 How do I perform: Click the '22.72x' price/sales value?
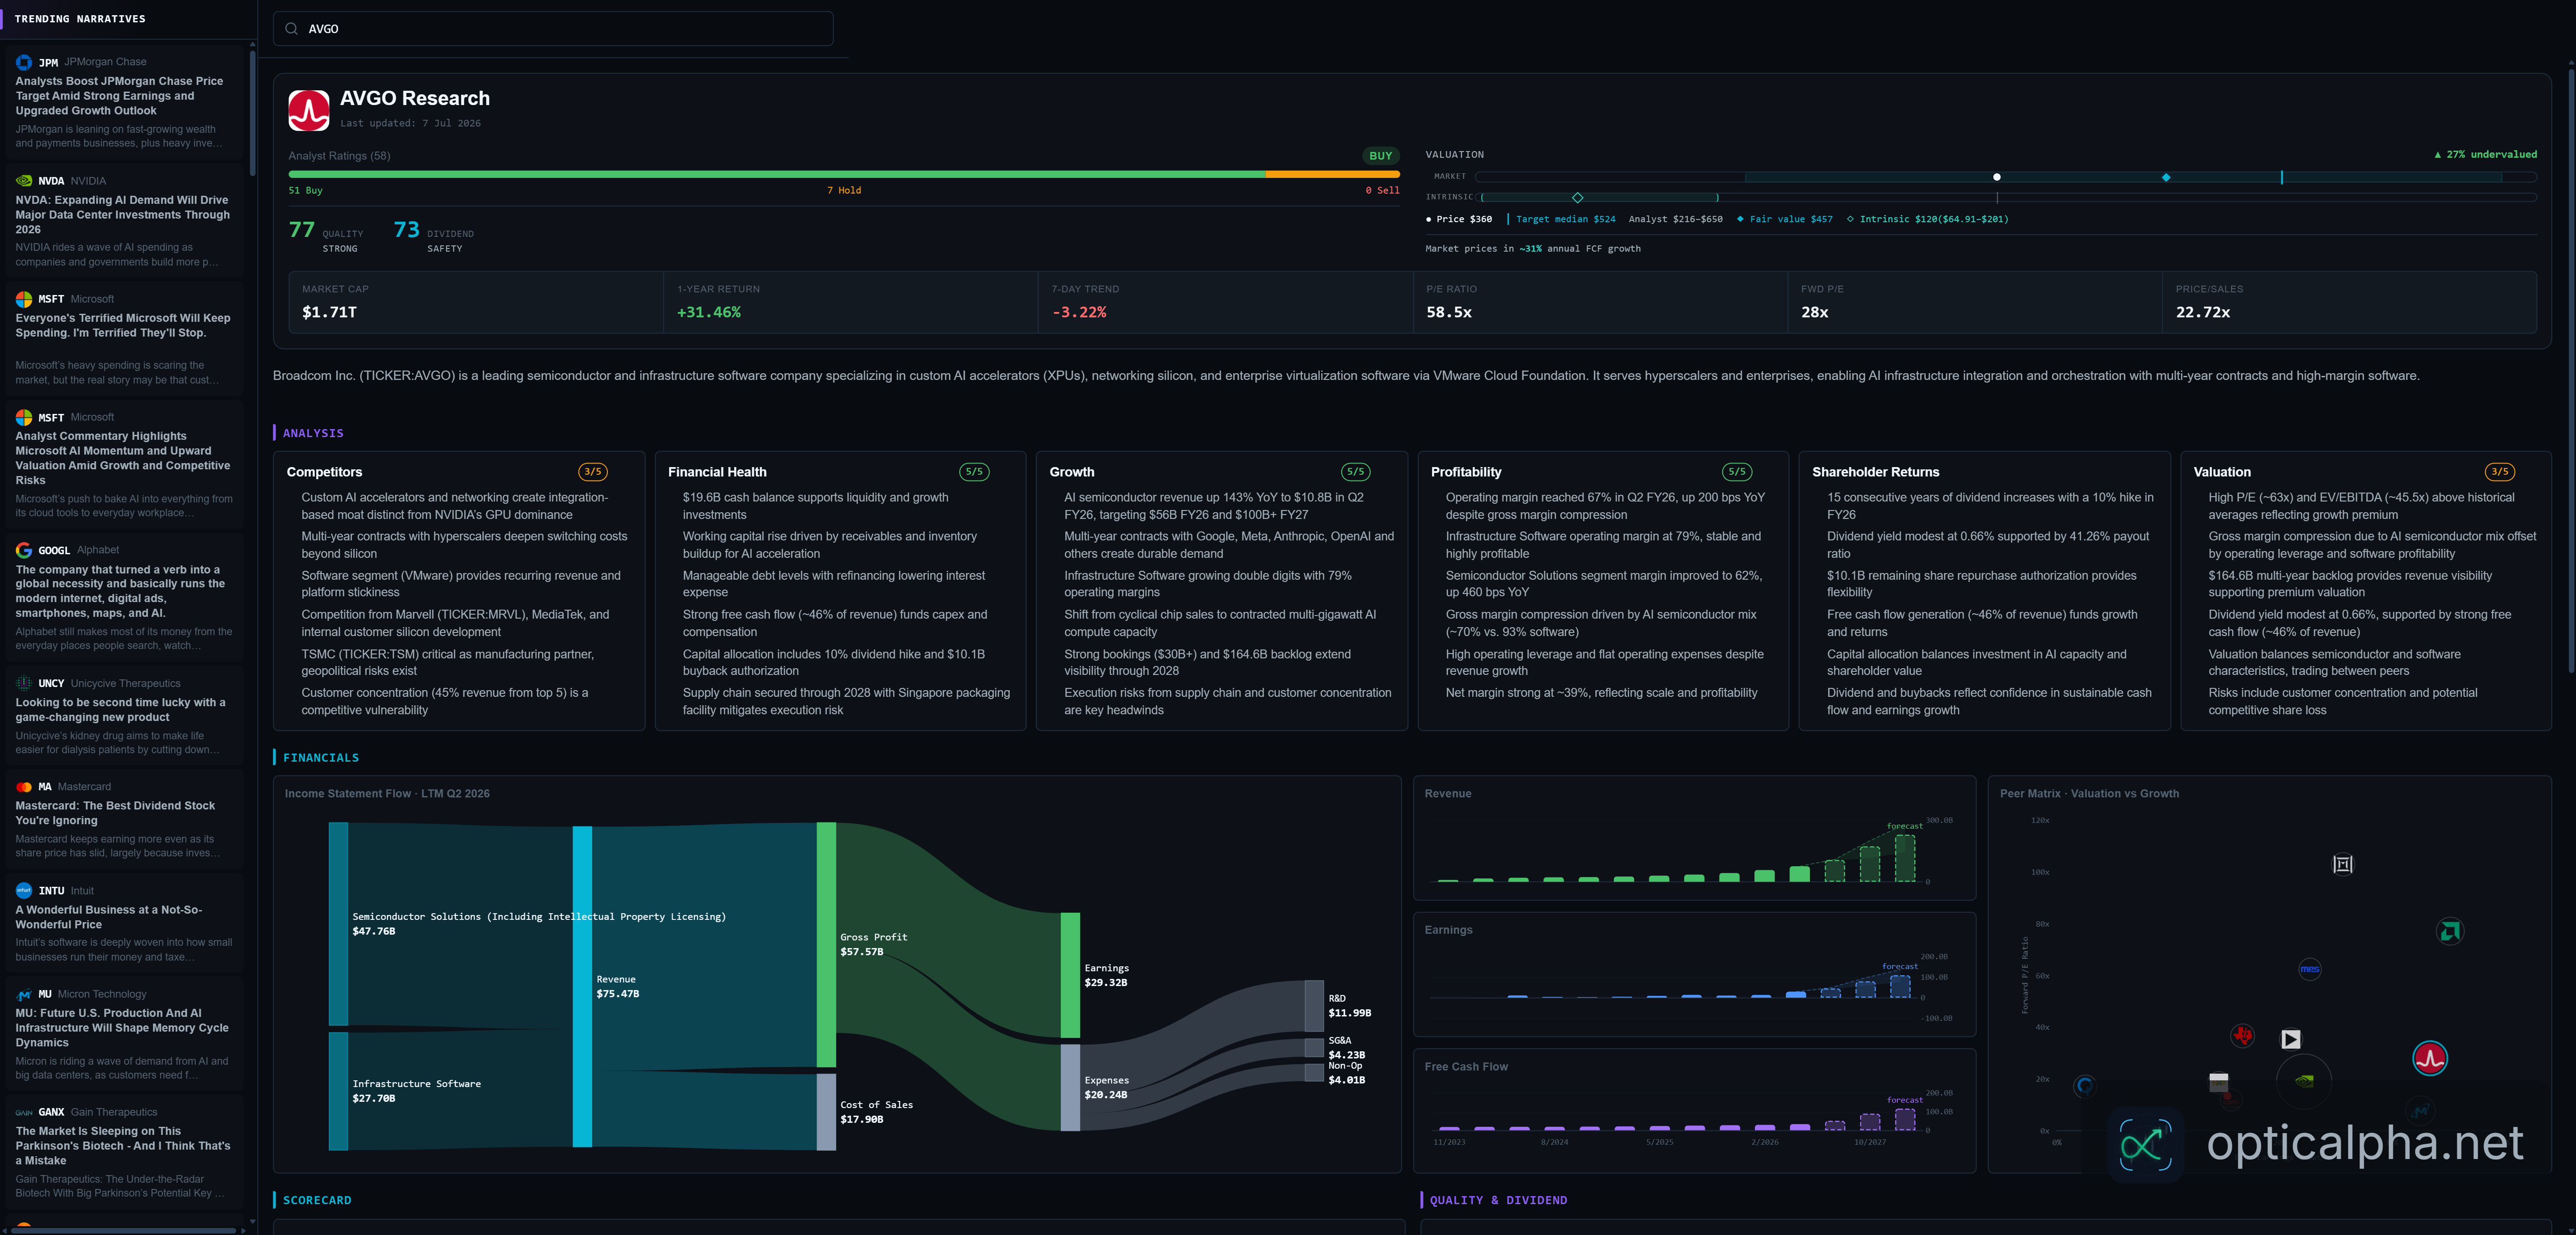pyautogui.click(x=2203, y=313)
